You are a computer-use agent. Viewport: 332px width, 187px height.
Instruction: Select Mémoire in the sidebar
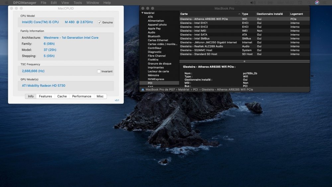(153, 75)
